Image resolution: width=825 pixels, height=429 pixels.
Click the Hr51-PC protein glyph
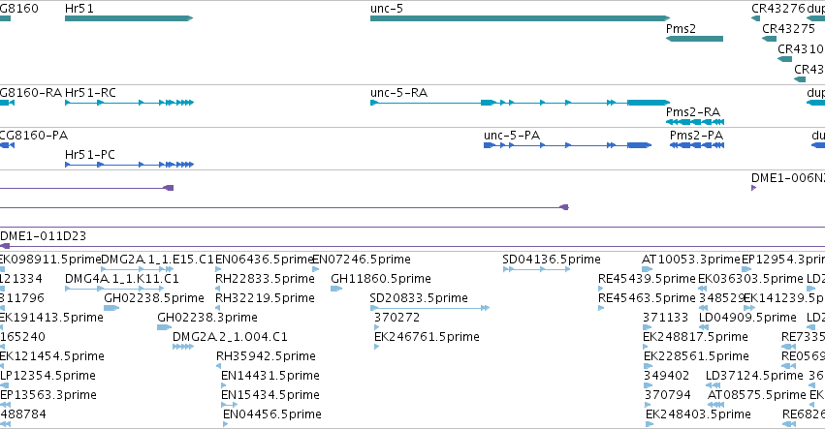[130, 165]
